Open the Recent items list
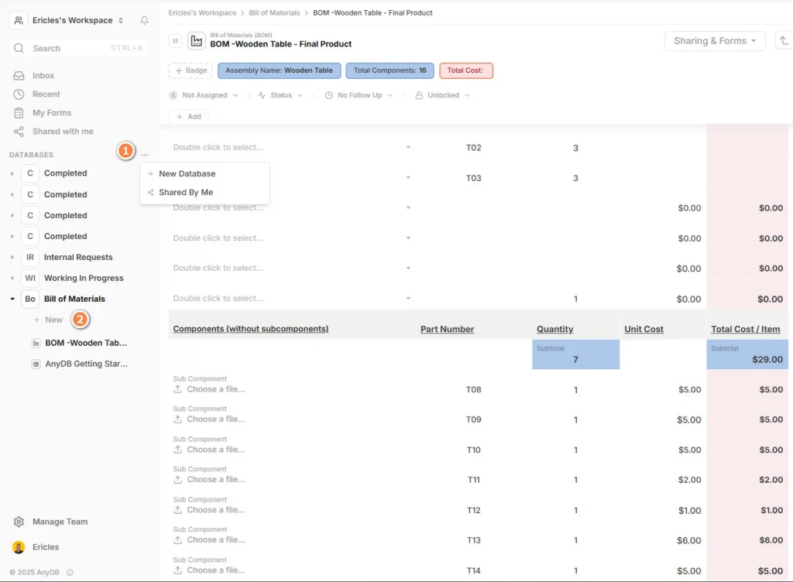Image resolution: width=793 pixels, height=582 pixels. (x=46, y=94)
